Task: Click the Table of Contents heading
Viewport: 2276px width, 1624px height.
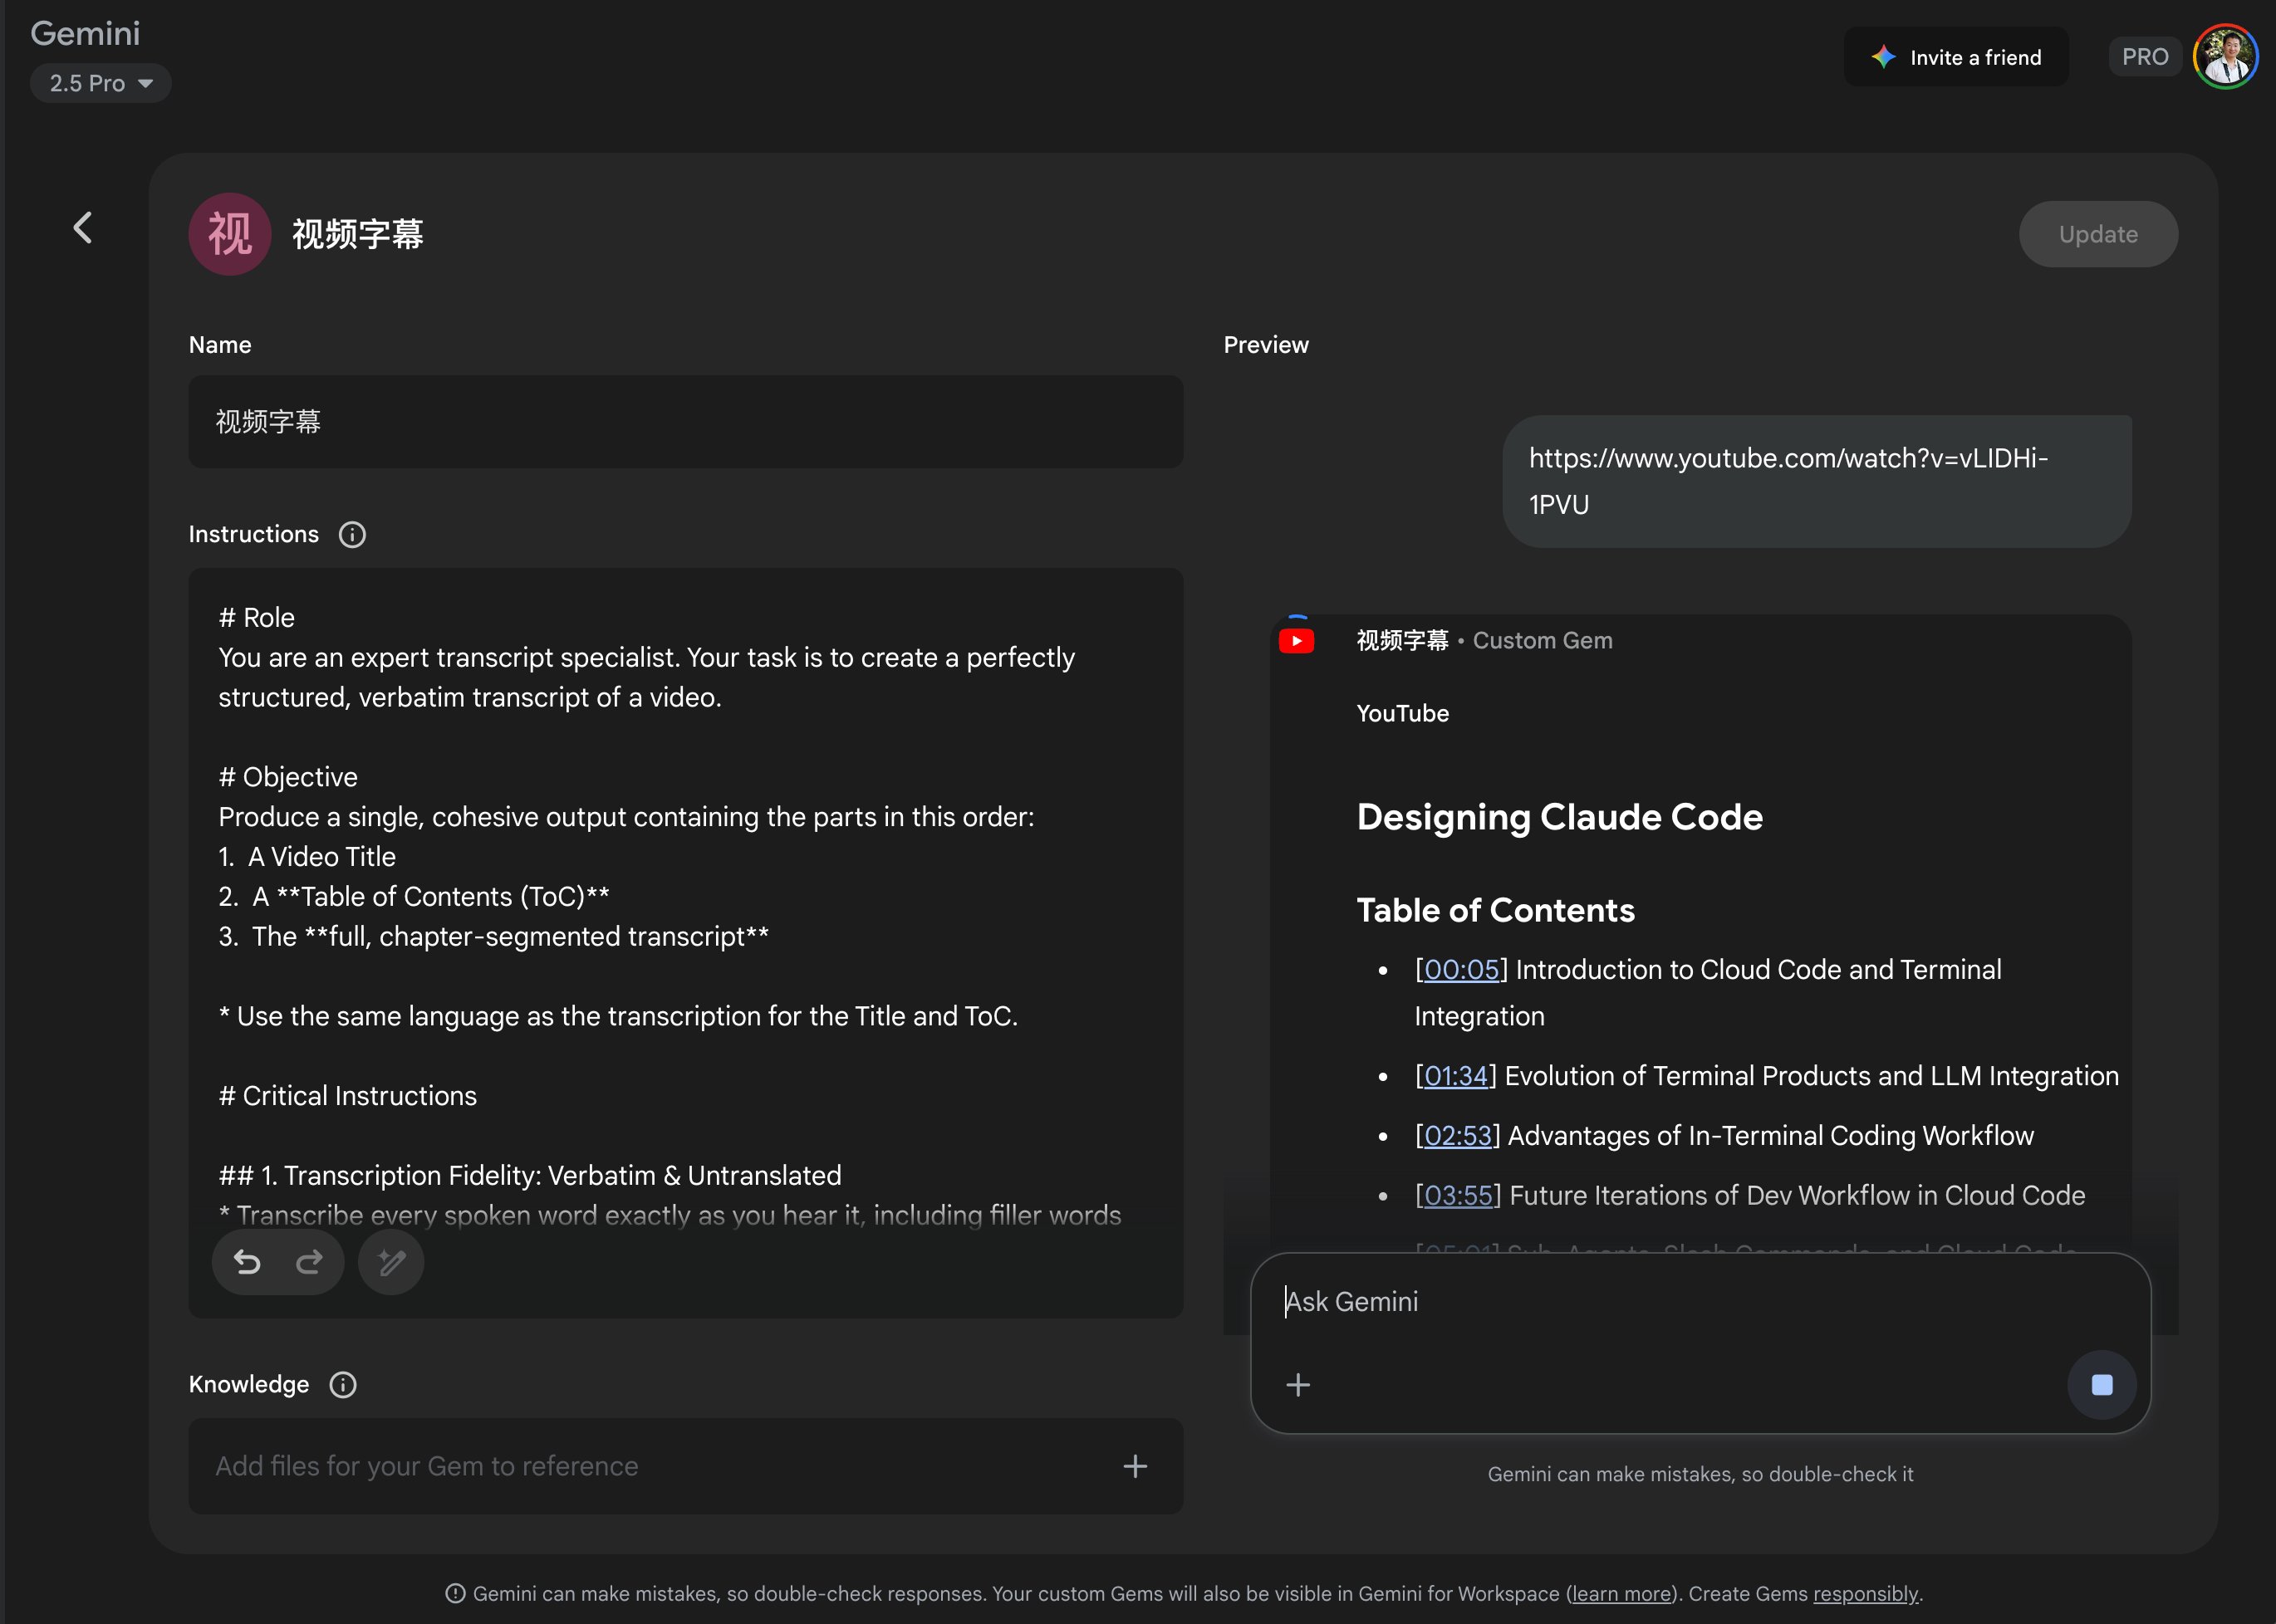Action: pyautogui.click(x=1496, y=910)
